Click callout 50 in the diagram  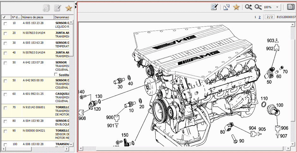[x=269, y=82]
